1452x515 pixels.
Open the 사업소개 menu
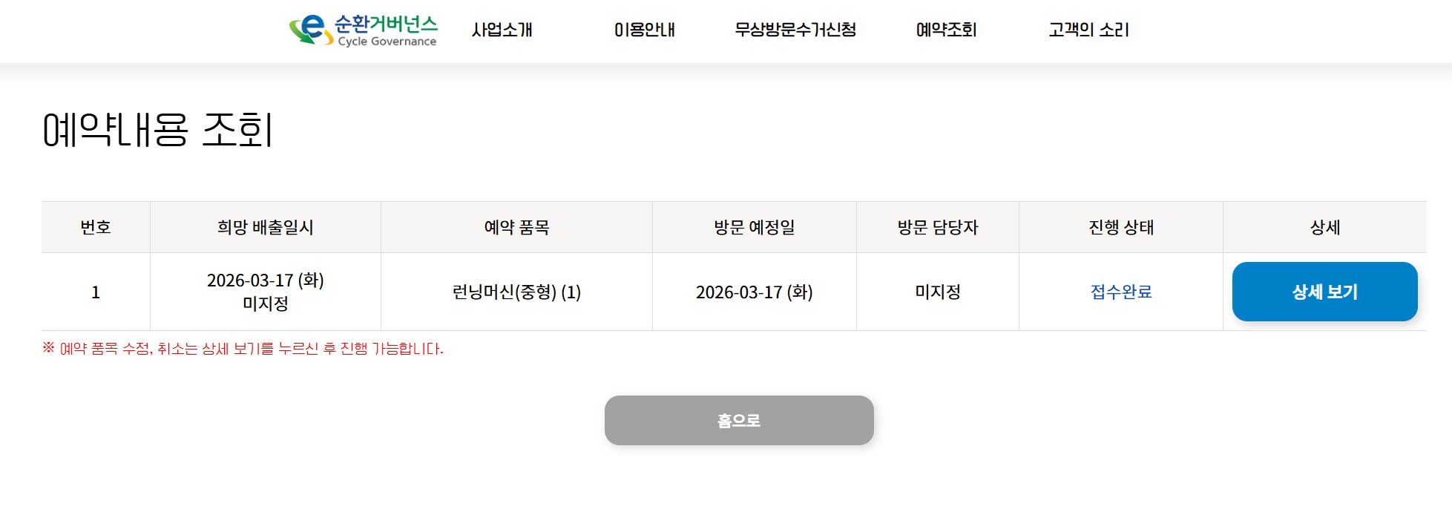point(502,30)
